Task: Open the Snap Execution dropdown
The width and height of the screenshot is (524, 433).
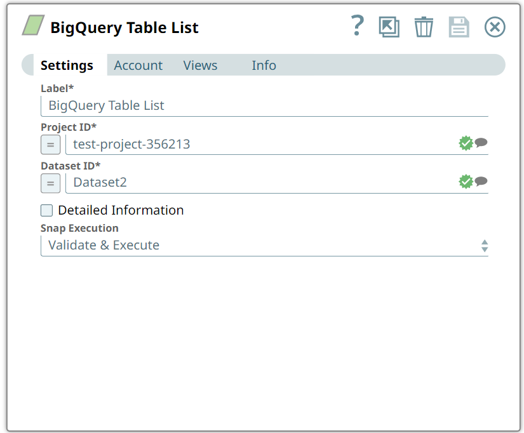Action: point(264,246)
